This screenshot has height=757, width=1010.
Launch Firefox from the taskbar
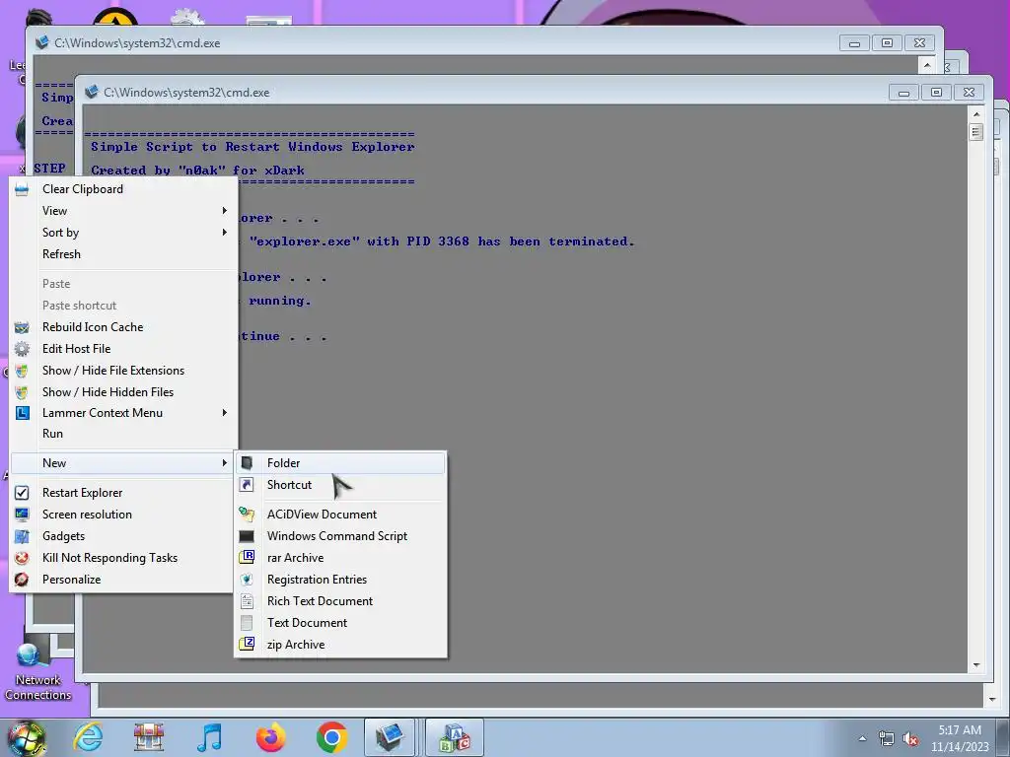pyautogui.click(x=270, y=737)
